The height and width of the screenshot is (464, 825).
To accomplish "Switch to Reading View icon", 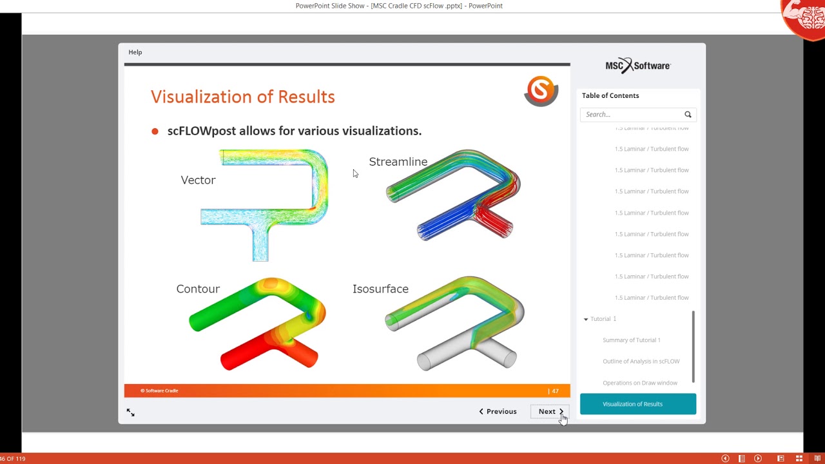I will 817,459.
